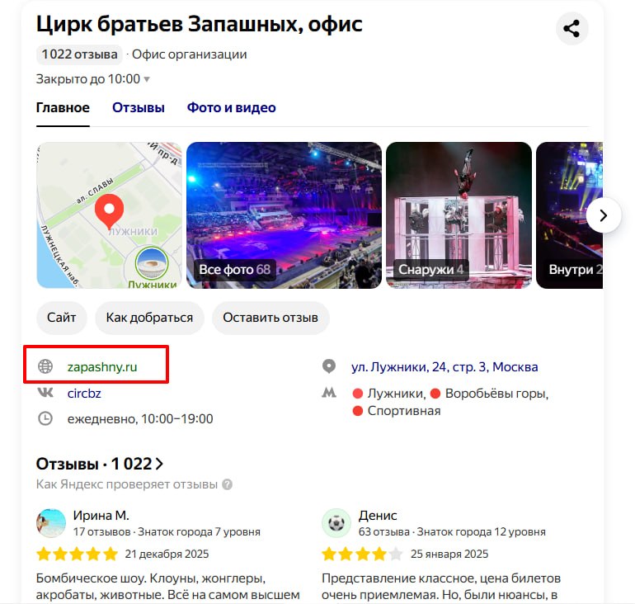Viewport: 635px width, 604px height.
Task: Show next photos with right arrow
Action: point(603,215)
